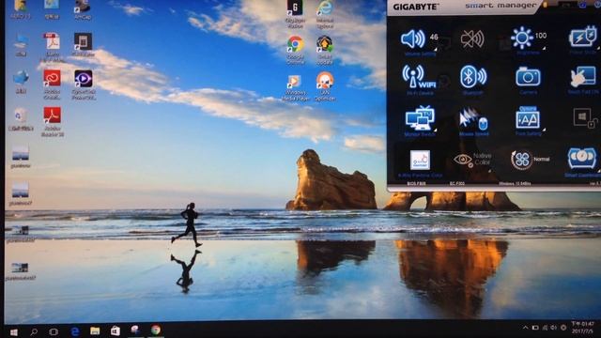Expand the arrow under the Monitor Switch icon
Screen dimensions: 601x338
pyautogui.click(x=436, y=130)
